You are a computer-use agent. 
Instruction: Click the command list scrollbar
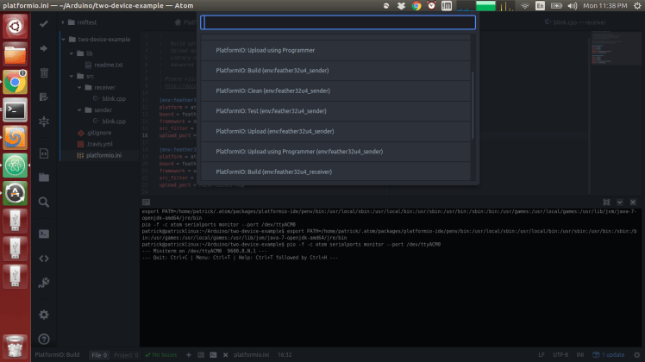pos(473,105)
